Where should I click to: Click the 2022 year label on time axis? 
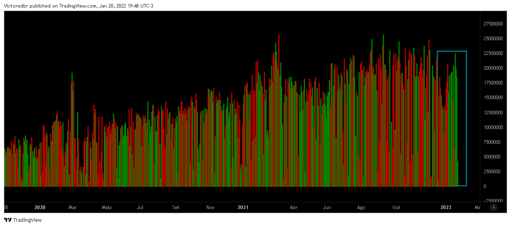[x=446, y=207]
